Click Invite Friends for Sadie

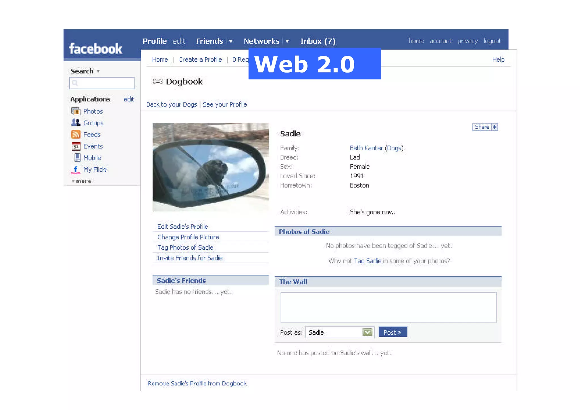point(190,258)
